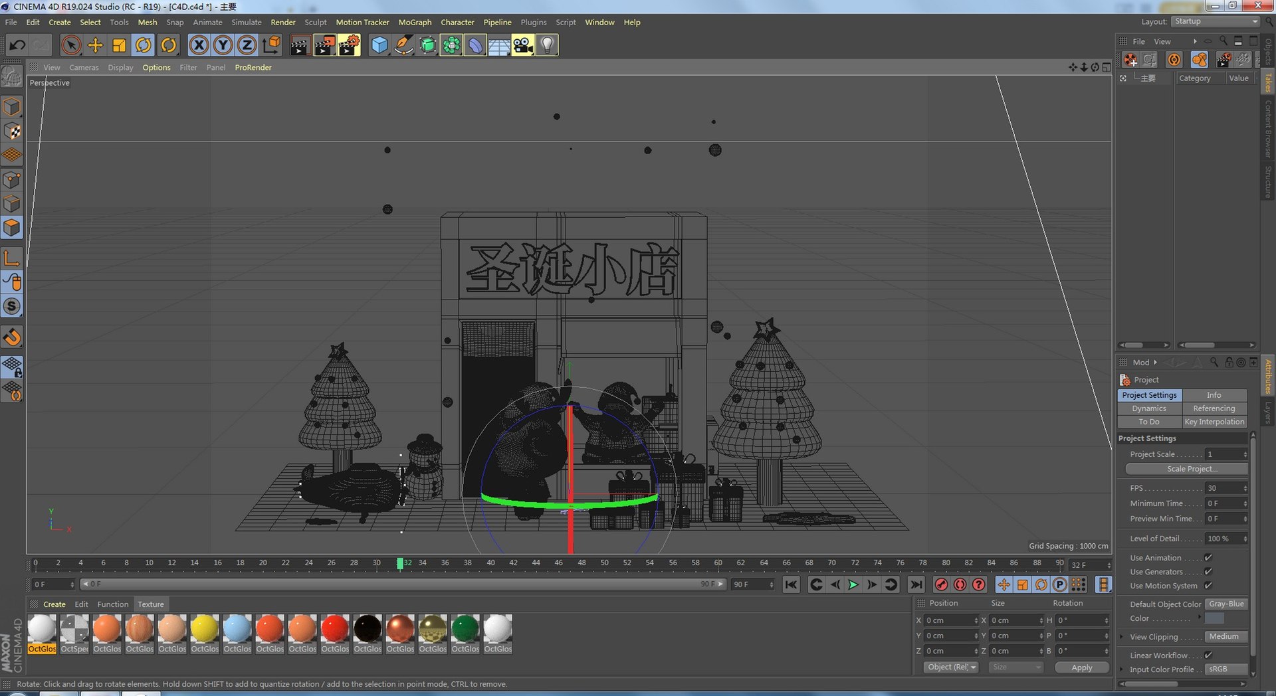This screenshot has width=1276, height=696.
Task: Add a Cube primitive object
Action: click(379, 45)
